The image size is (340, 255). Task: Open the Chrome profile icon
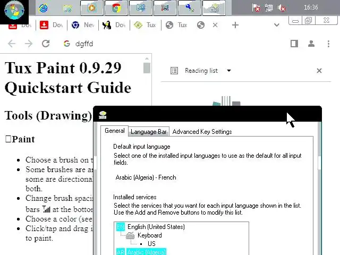(x=311, y=44)
